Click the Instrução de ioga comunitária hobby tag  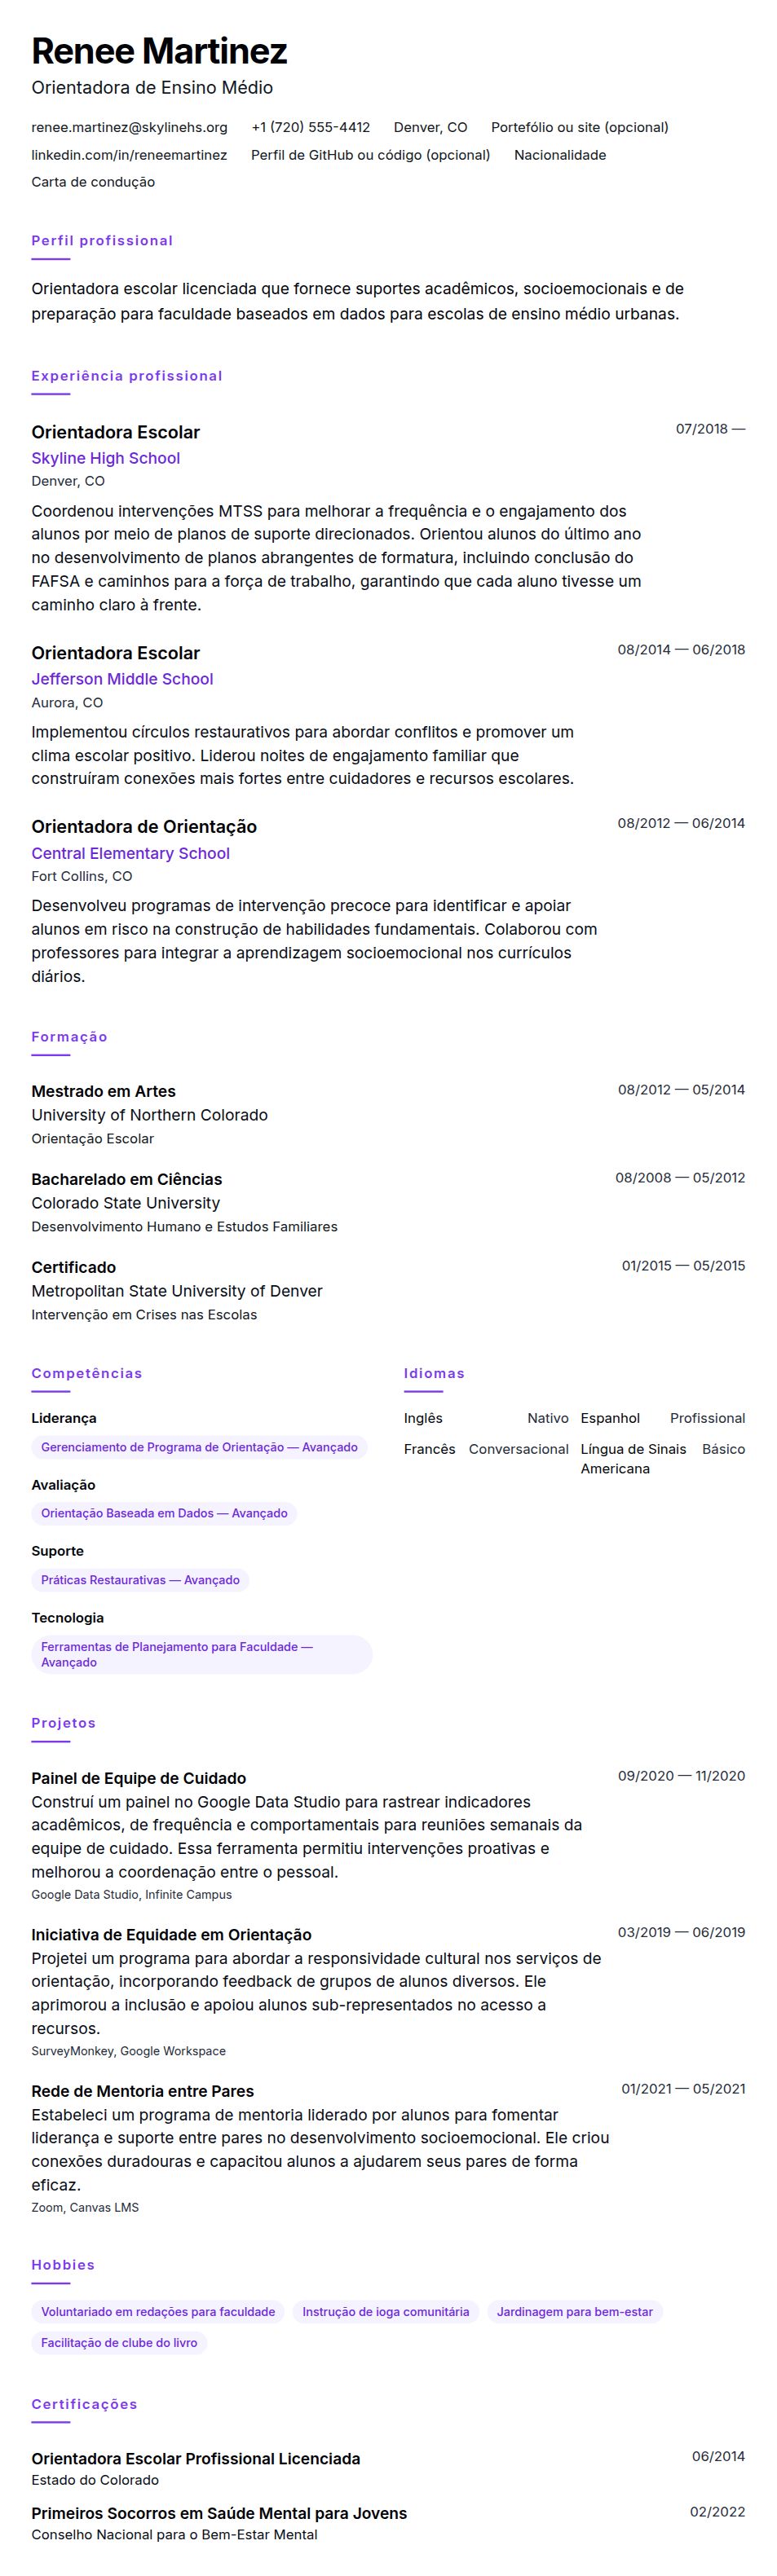386,2311
